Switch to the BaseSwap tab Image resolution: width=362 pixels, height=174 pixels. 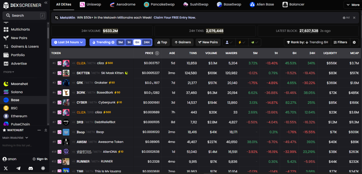[230, 4]
